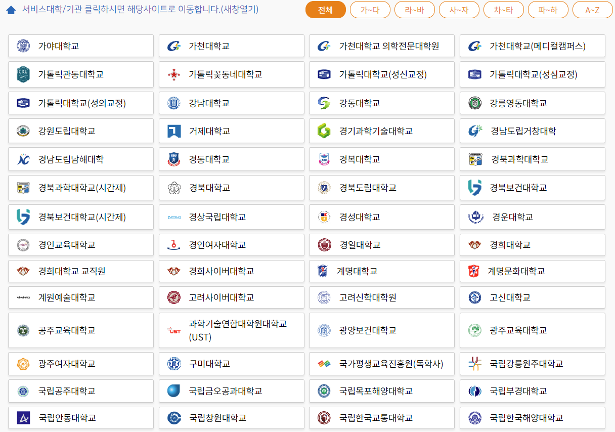
Task: Open 가톨릭대학교(성심교정) link
Action: [x=533, y=74]
